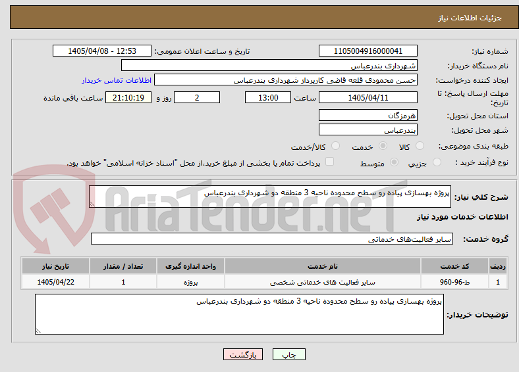The height and width of the screenshot is (372, 519).
Task: Click the شماره نیاز field 1105004916000041
Action: click(x=368, y=51)
